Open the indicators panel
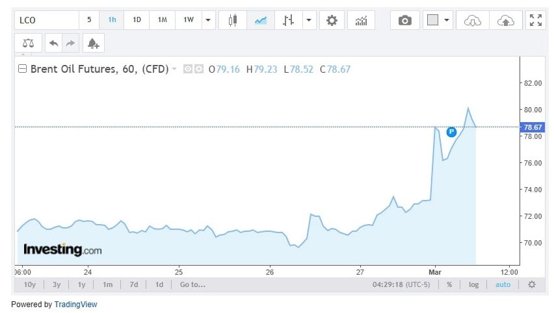Screen dimensions: 554x313 (361, 20)
